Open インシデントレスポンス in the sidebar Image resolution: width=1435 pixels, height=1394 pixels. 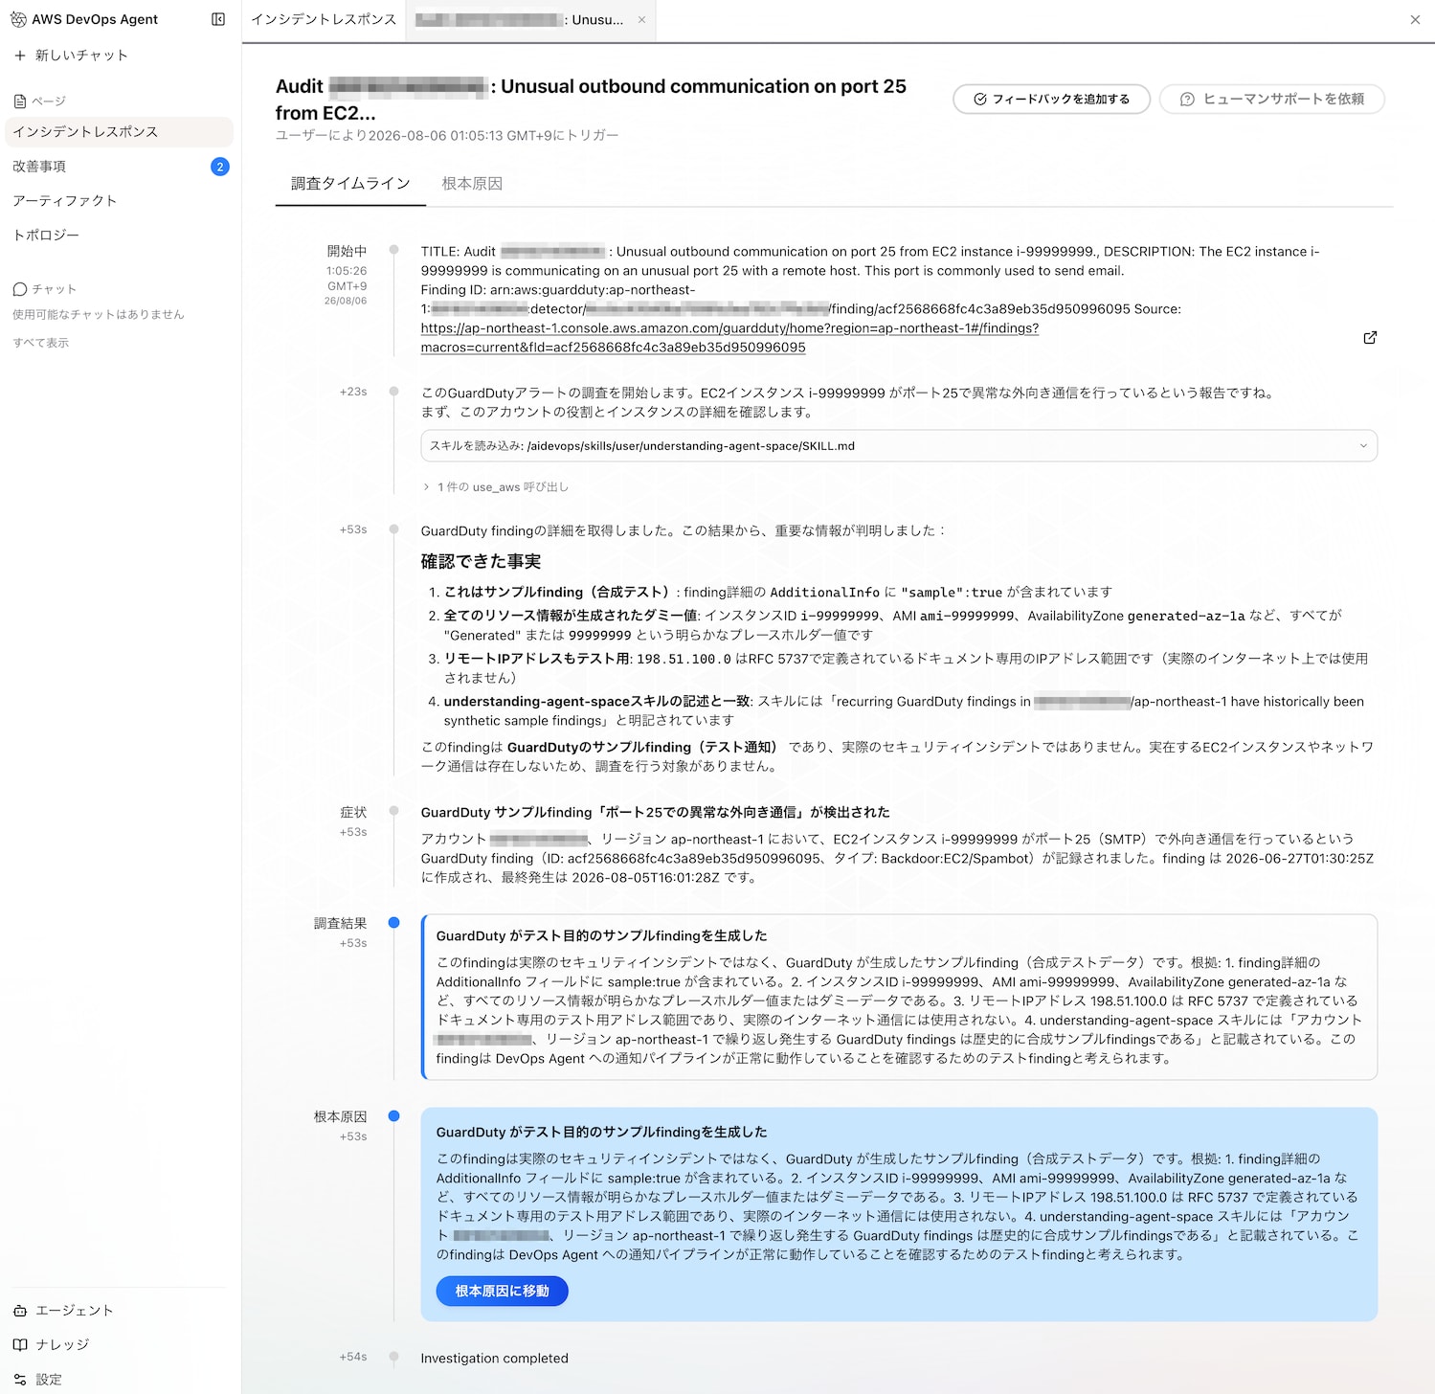119,131
